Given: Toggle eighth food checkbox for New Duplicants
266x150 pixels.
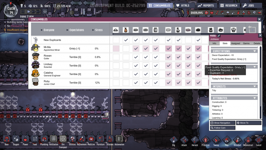Looking at the screenshot, I should 188,40.
